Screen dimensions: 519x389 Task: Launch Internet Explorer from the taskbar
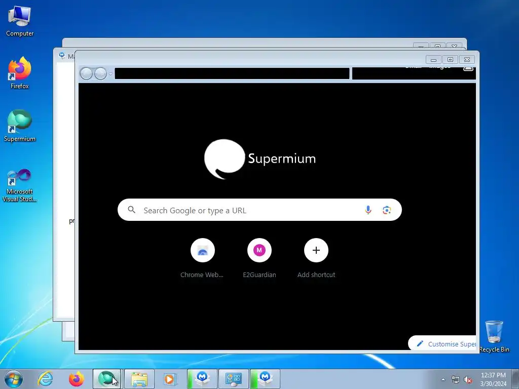point(45,379)
